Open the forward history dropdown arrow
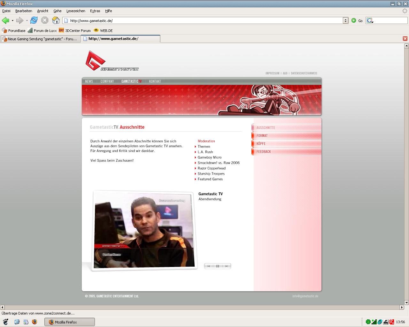This screenshot has width=409, height=327. 27,20
